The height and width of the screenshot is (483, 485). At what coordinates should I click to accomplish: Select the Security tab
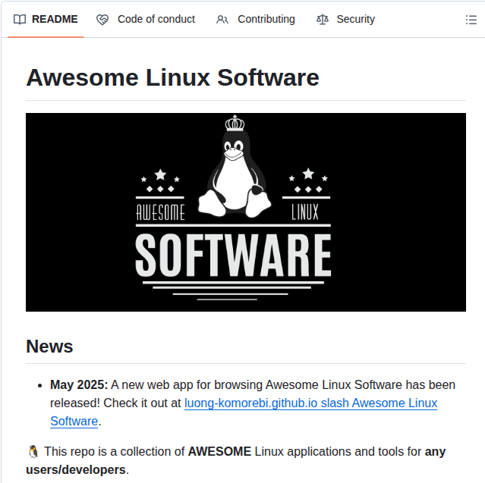click(345, 19)
